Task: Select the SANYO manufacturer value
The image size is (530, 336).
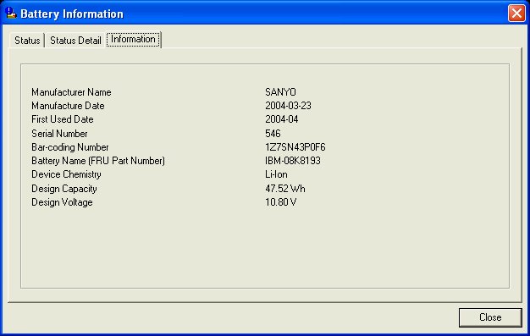Action: 280,92
